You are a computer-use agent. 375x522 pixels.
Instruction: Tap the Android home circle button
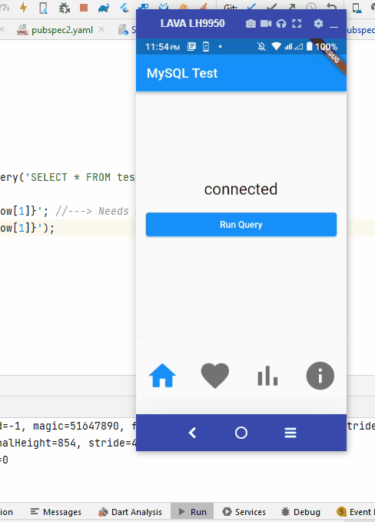241,433
